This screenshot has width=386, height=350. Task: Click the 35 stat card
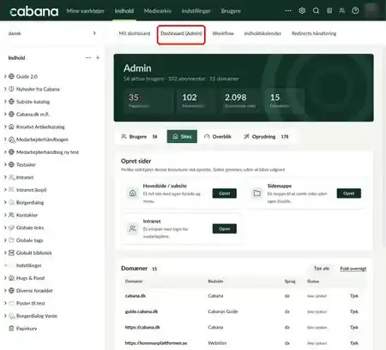click(x=148, y=100)
